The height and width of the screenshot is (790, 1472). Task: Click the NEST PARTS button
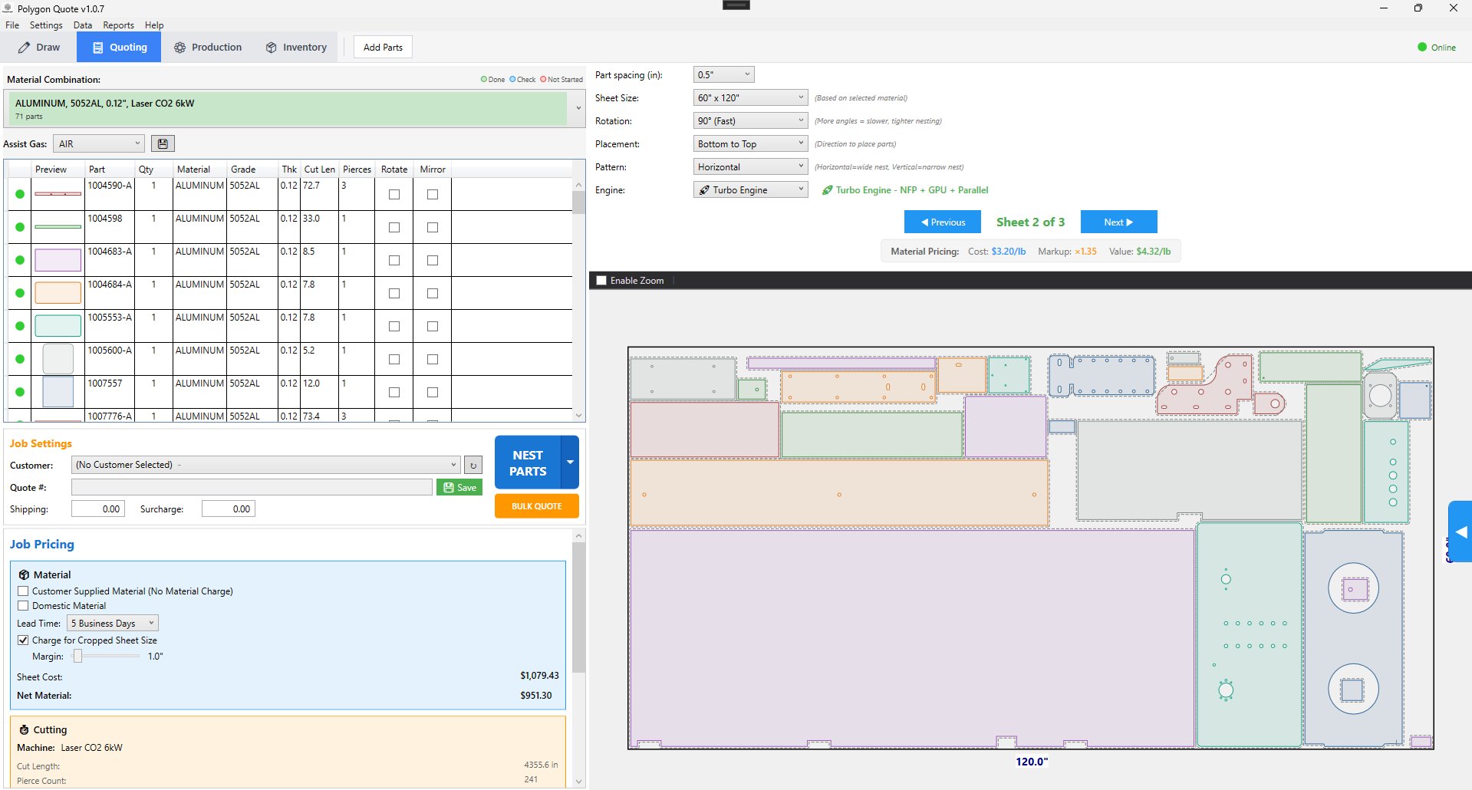528,462
